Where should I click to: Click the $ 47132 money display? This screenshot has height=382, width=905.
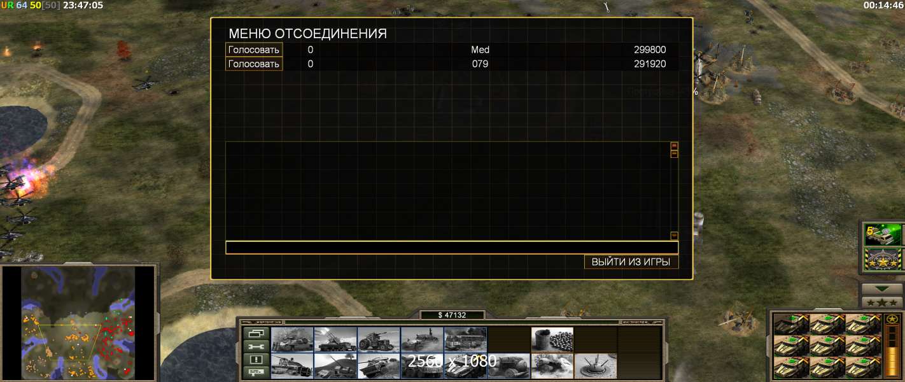(452, 315)
